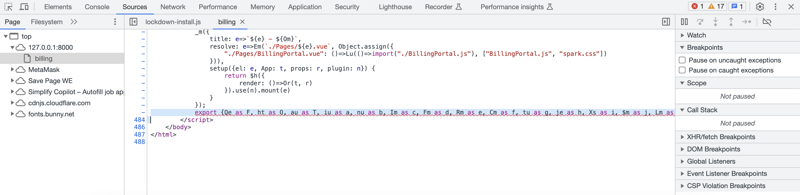This screenshot has width=800, height=195.
Task: Click line number 486 in gutter
Action: pos(140,127)
